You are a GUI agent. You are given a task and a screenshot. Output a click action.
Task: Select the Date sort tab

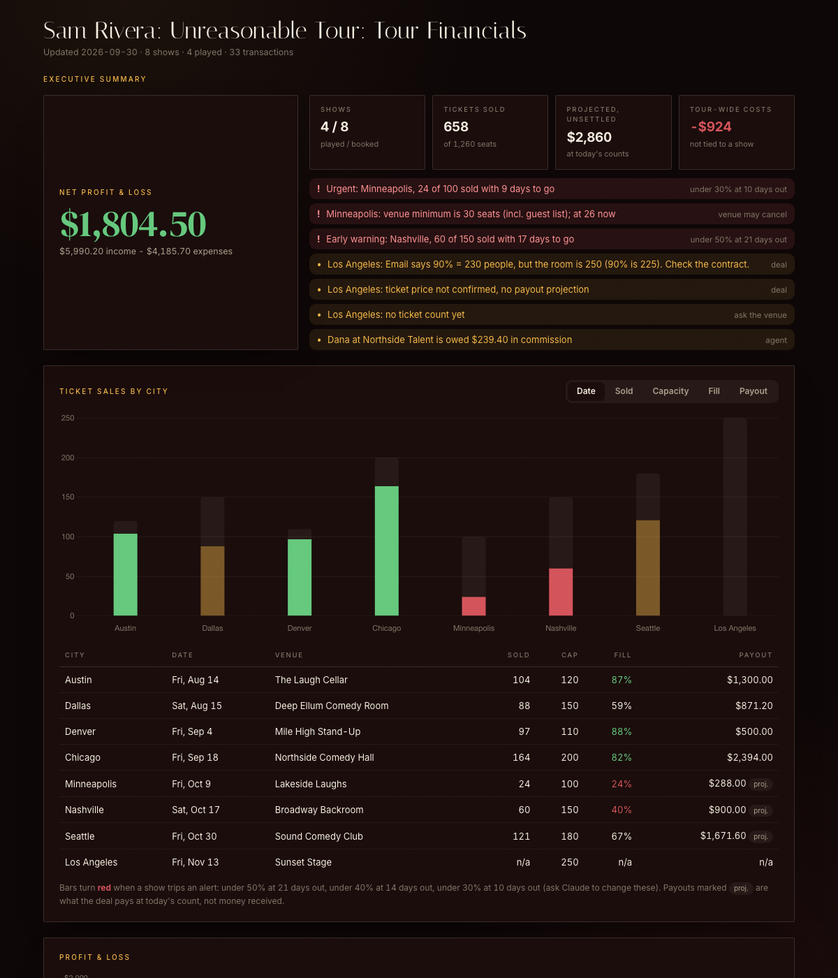coord(586,391)
